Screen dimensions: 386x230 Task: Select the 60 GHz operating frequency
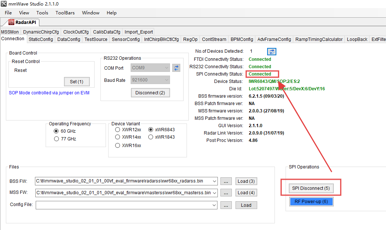[56, 131]
